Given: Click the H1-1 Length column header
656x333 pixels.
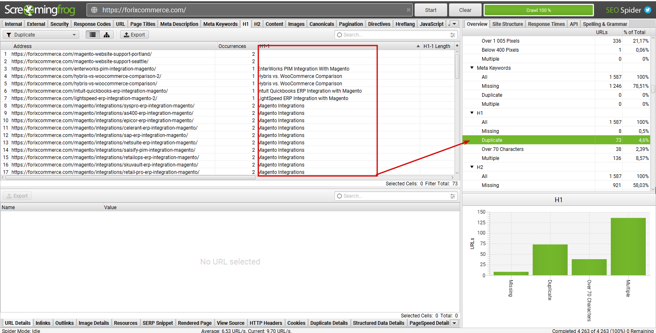Looking at the screenshot, I should 437,46.
